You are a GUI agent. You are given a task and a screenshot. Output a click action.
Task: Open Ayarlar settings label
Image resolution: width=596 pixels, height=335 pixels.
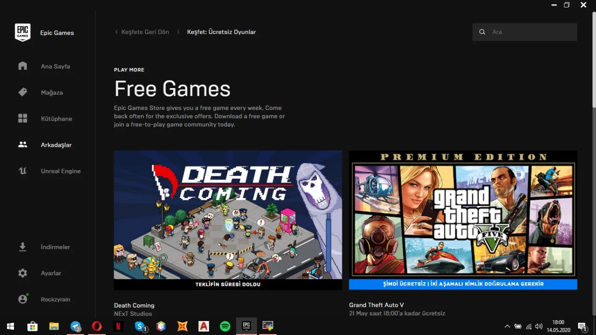pos(51,273)
